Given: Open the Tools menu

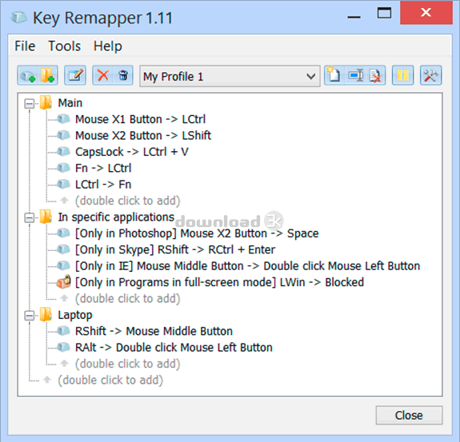Looking at the screenshot, I should [x=64, y=46].
